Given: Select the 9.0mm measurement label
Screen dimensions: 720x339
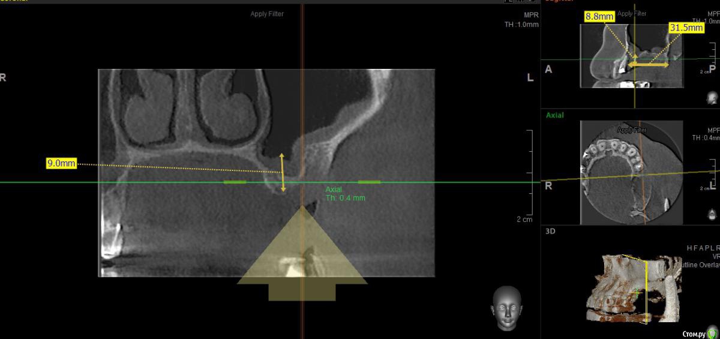Looking at the screenshot, I should (61, 163).
